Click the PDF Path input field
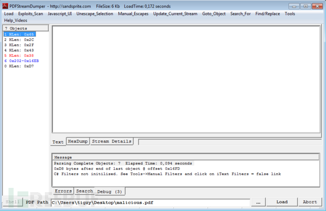The height and width of the screenshot is (211, 326). pyautogui.click(x=150, y=203)
